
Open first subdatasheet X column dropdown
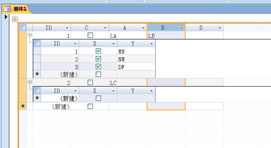coord(113,44)
